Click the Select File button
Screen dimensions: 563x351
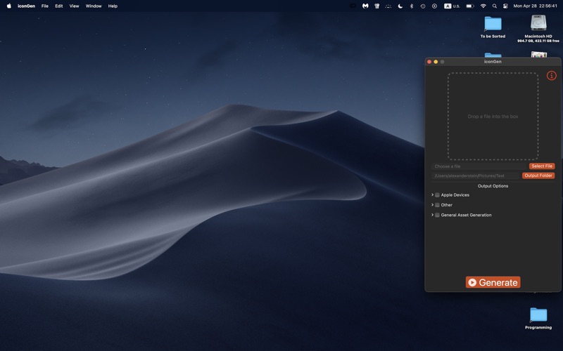[541, 166]
